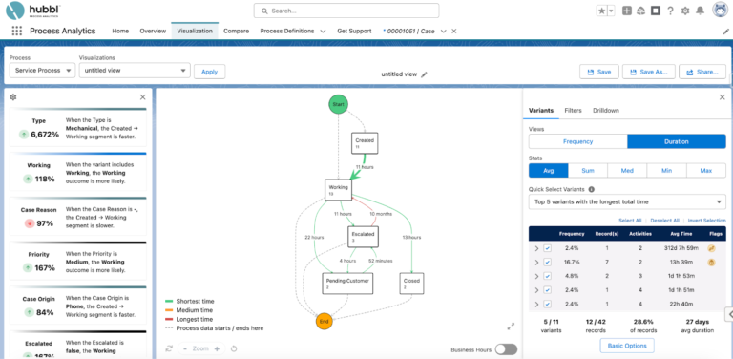This screenshot has width=733, height=359.
Task: Switch to the Drilldown tab
Action: tap(606, 111)
